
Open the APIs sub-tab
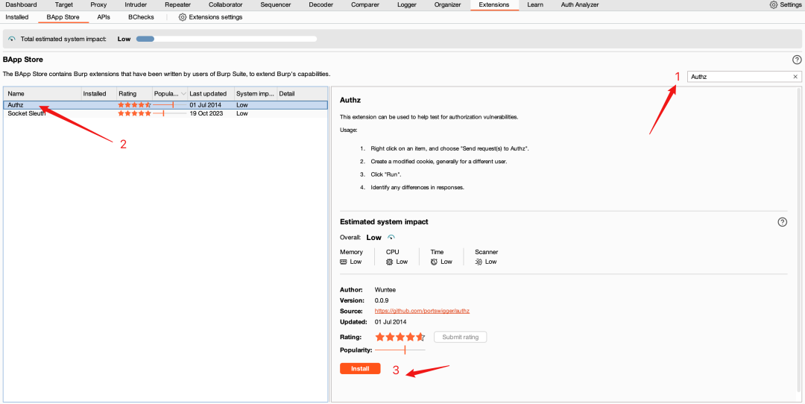pyautogui.click(x=104, y=17)
